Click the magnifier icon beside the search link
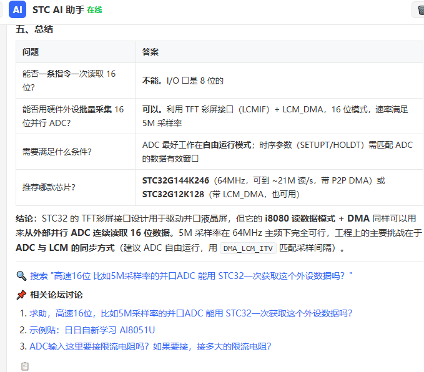 21,276
